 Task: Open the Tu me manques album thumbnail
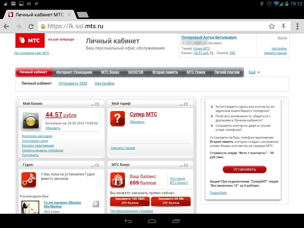30,207
